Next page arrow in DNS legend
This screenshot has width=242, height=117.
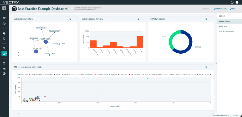[211, 74]
